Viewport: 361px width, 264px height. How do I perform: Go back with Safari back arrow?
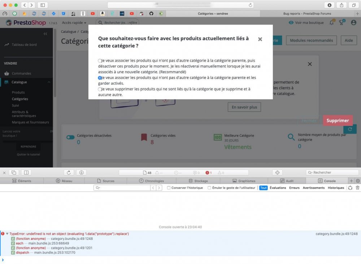25,5
